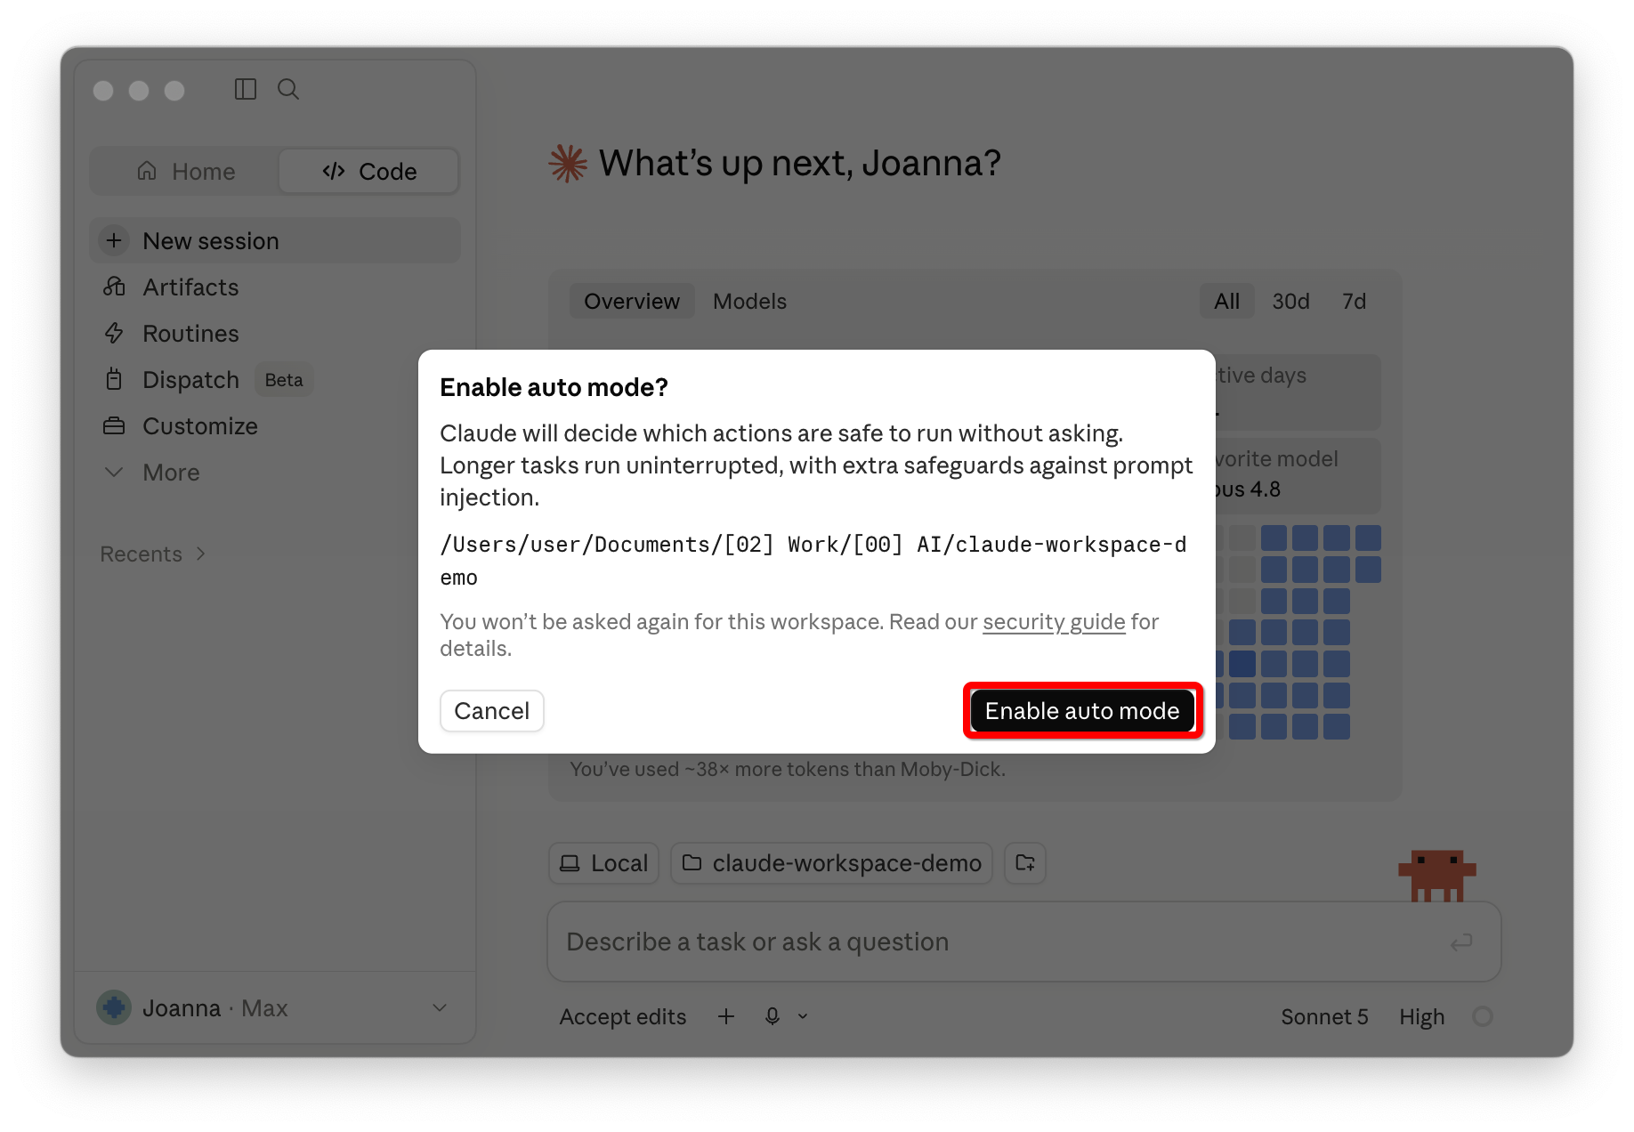Switch to the Home tab

186,171
